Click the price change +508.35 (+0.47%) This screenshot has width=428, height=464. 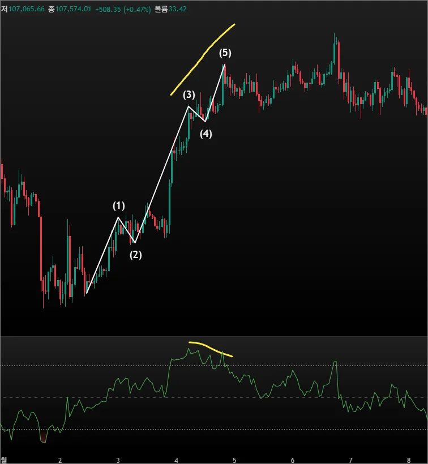coord(123,9)
